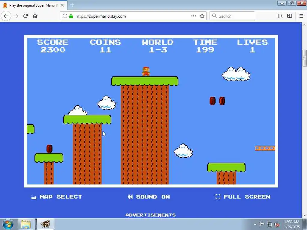Show hidden system tray icons
Image resolution: width=307 pixels, height=230 pixels.
(255, 224)
